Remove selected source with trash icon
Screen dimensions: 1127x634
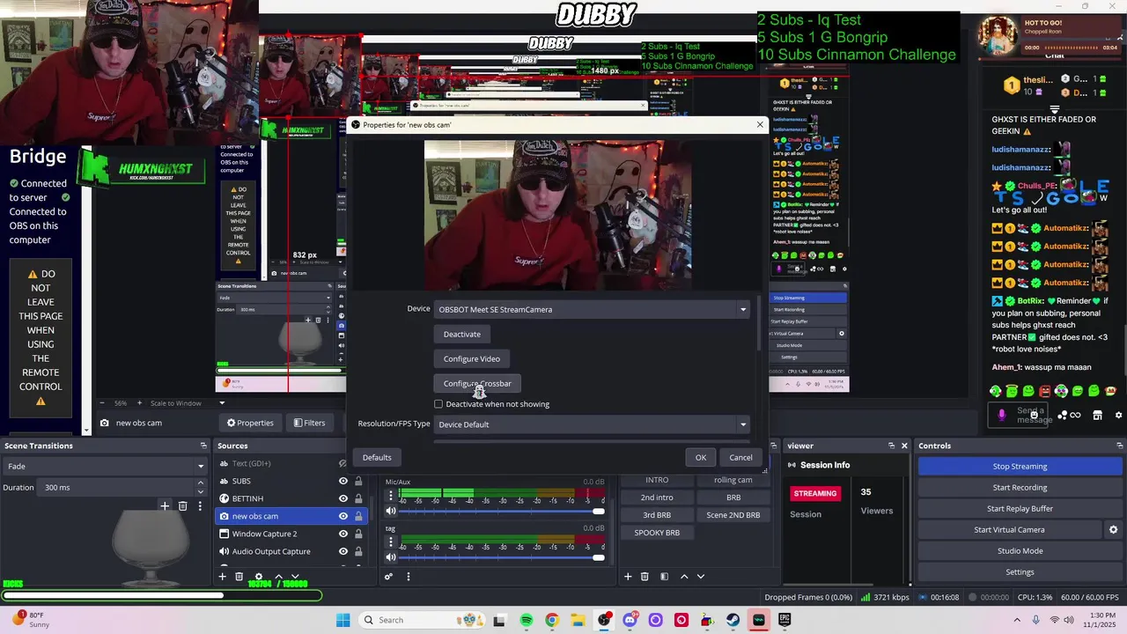point(239,577)
